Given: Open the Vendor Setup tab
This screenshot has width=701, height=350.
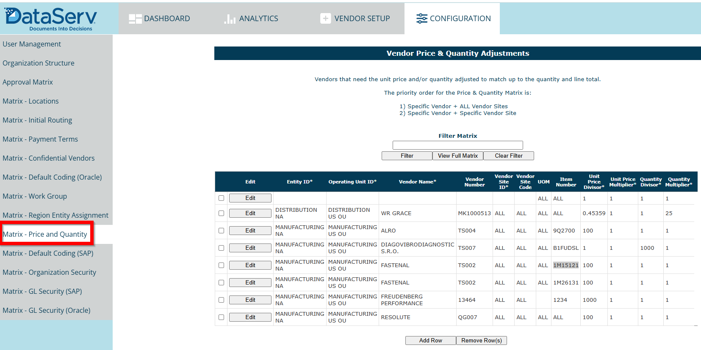Looking at the screenshot, I should tap(355, 19).
